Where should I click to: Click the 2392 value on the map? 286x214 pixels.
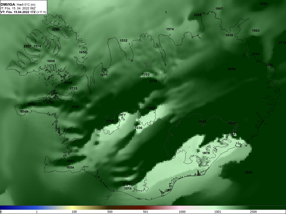(x=198, y=15)
